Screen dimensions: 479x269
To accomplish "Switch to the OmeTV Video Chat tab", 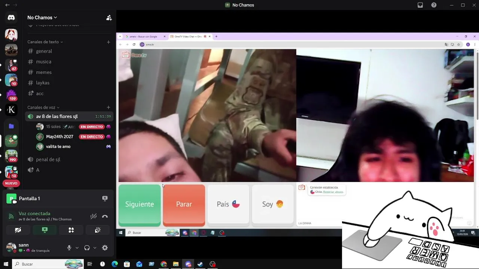I will point(188,37).
